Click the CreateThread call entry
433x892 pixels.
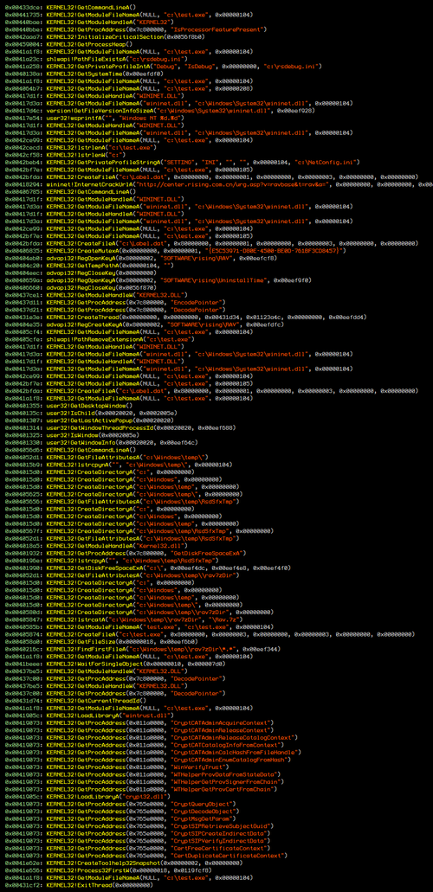coord(161,318)
